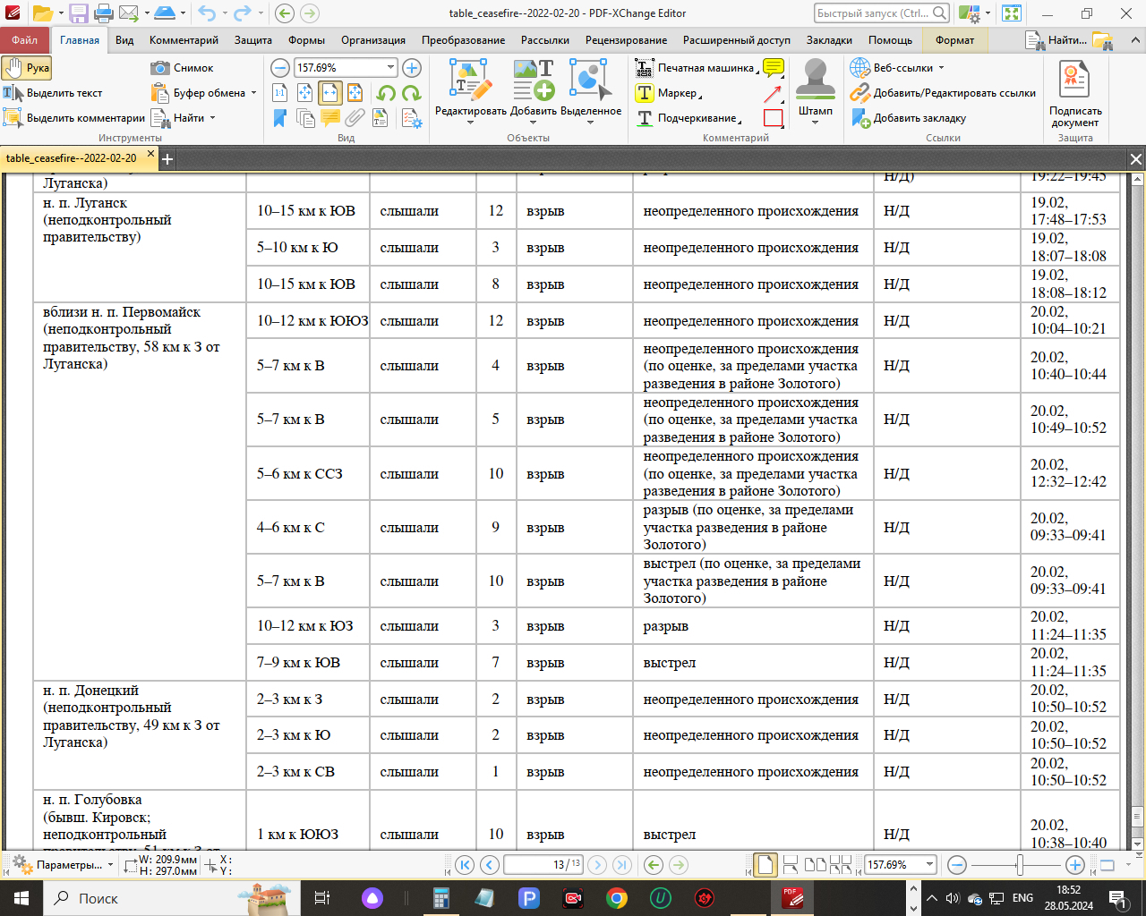The height and width of the screenshot is (916, 1146).
Task: Activate the Выделить текст tool
Action: point(54,93)
